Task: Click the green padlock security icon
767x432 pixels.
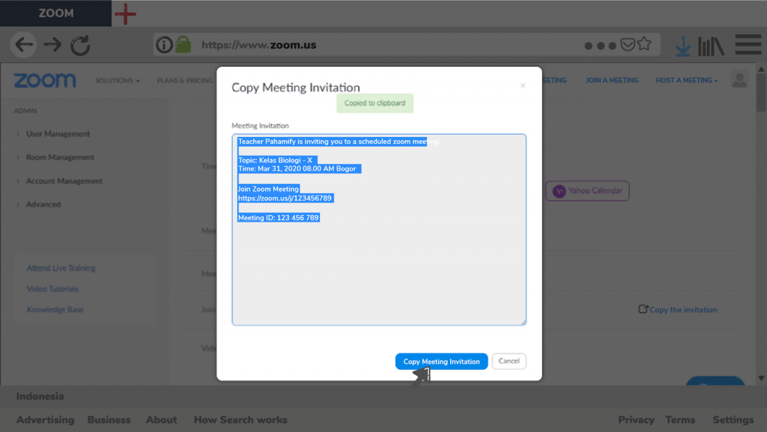Action: 183,44
